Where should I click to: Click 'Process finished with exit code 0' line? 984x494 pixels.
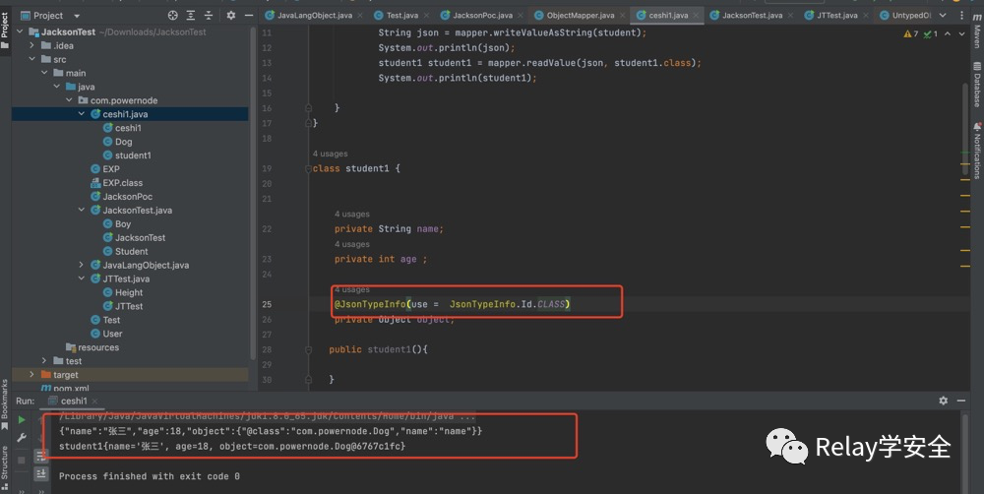coord(150,476)
